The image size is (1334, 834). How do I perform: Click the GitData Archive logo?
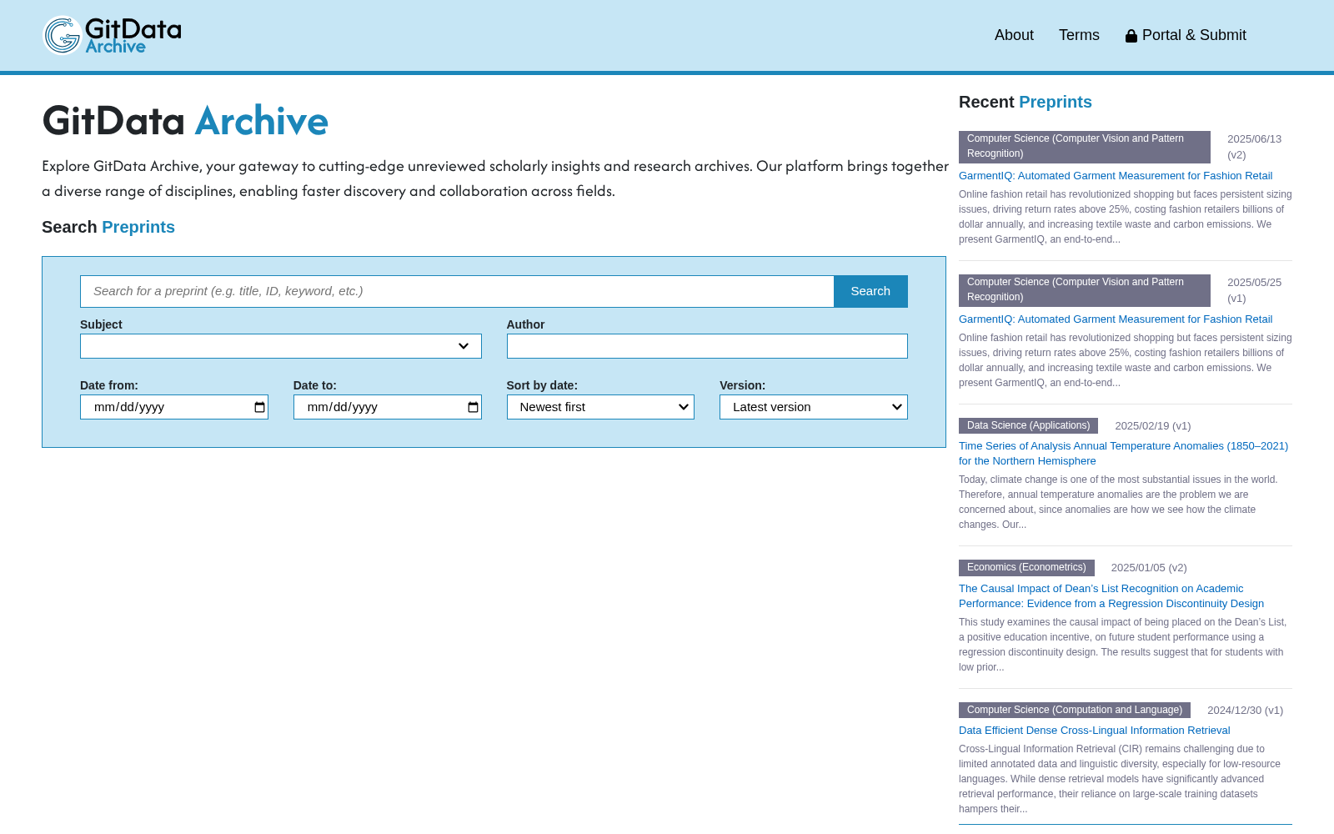[x=112, y=36]
